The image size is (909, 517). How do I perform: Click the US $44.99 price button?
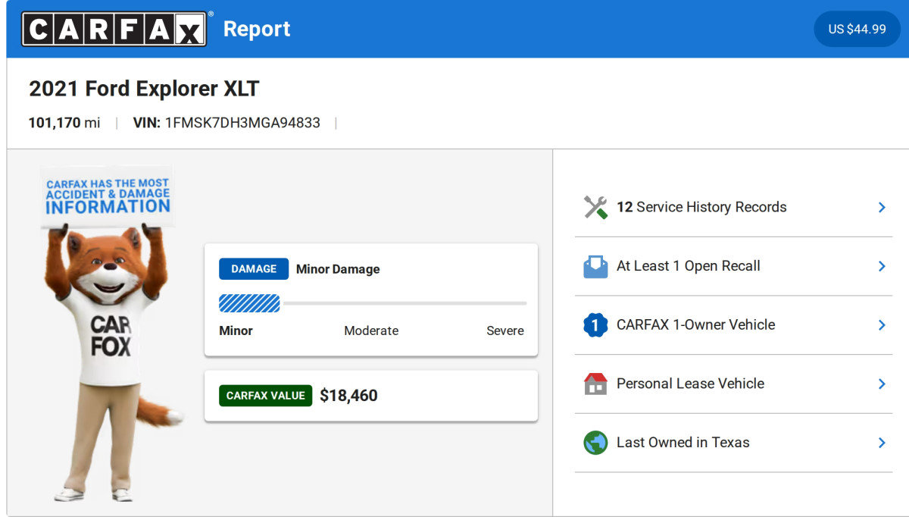click(x=857, y=30)
